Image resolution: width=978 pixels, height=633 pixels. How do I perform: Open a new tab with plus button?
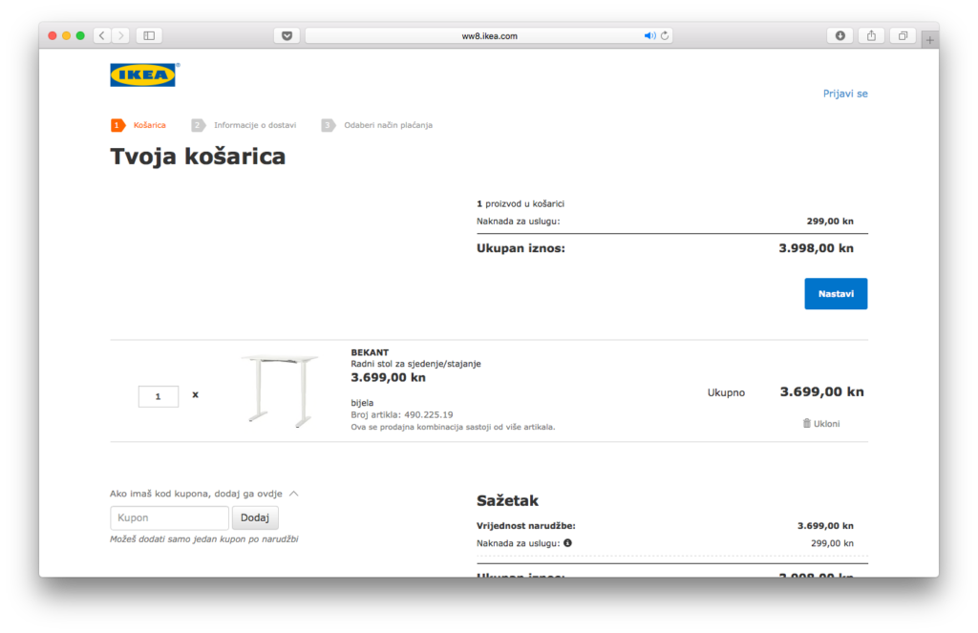929,39
